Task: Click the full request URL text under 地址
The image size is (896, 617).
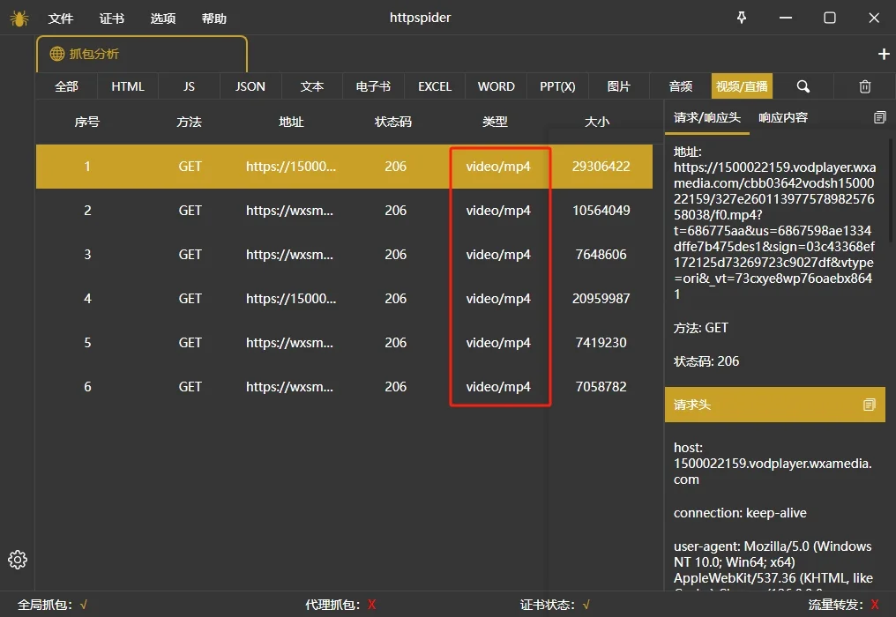Action: [x=774, y=230]
